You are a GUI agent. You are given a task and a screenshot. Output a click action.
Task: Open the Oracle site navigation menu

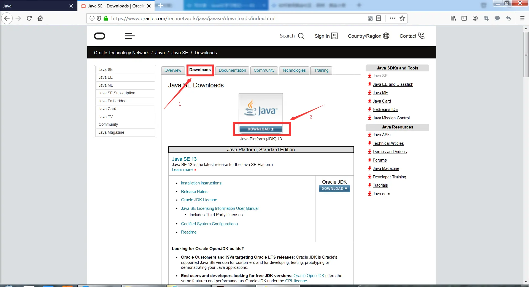pyautogui.click(x=129, y=36)
